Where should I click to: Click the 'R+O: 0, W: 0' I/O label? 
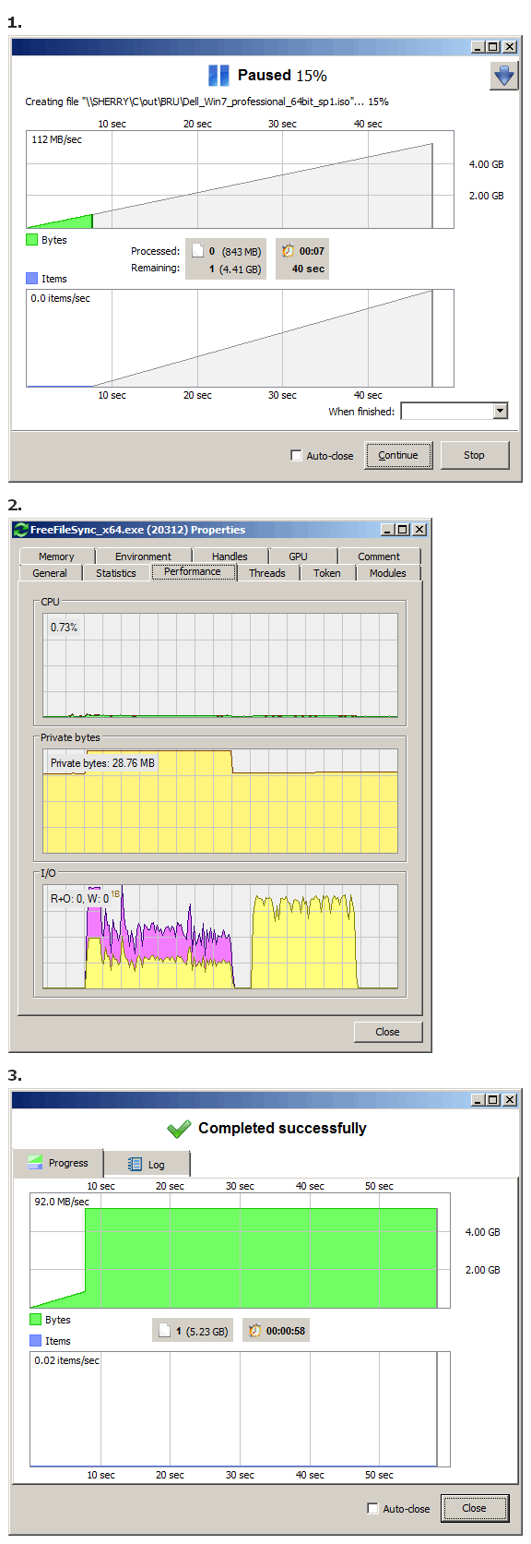click(x=79, y=898)
